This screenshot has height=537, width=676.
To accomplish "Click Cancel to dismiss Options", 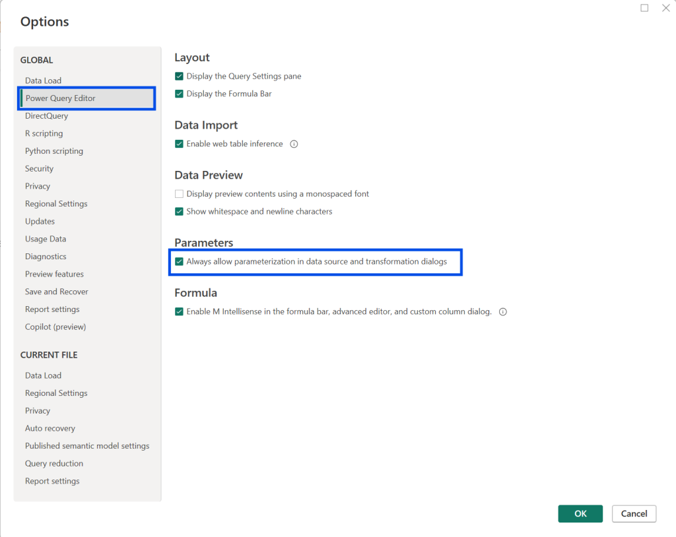I will point(634,514).
